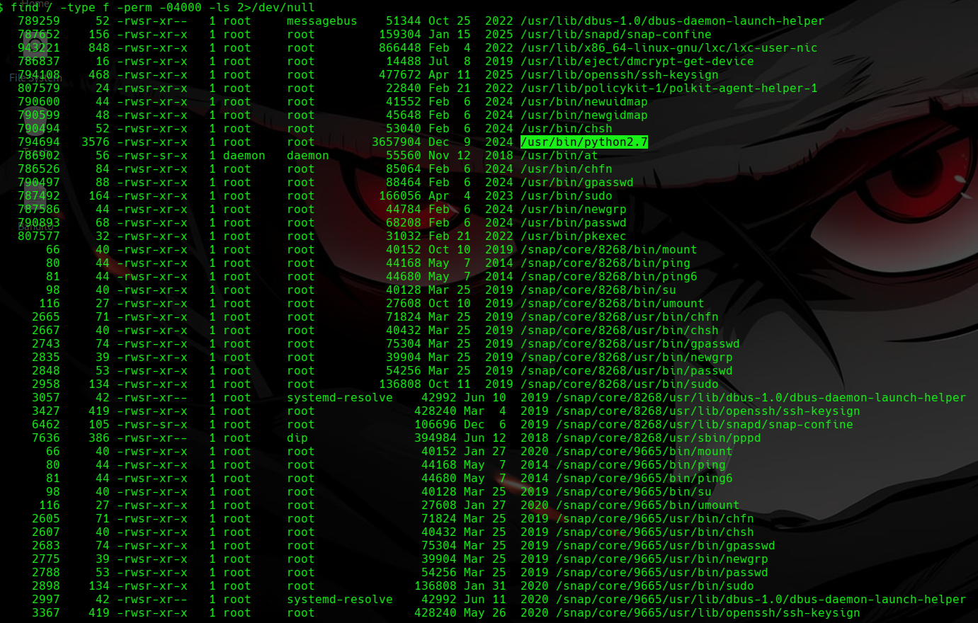The width and height of the screenshot is (978, 623).
Task: Select file size 866448 in the lxc-user-nic row
Action: click(400, 48)
